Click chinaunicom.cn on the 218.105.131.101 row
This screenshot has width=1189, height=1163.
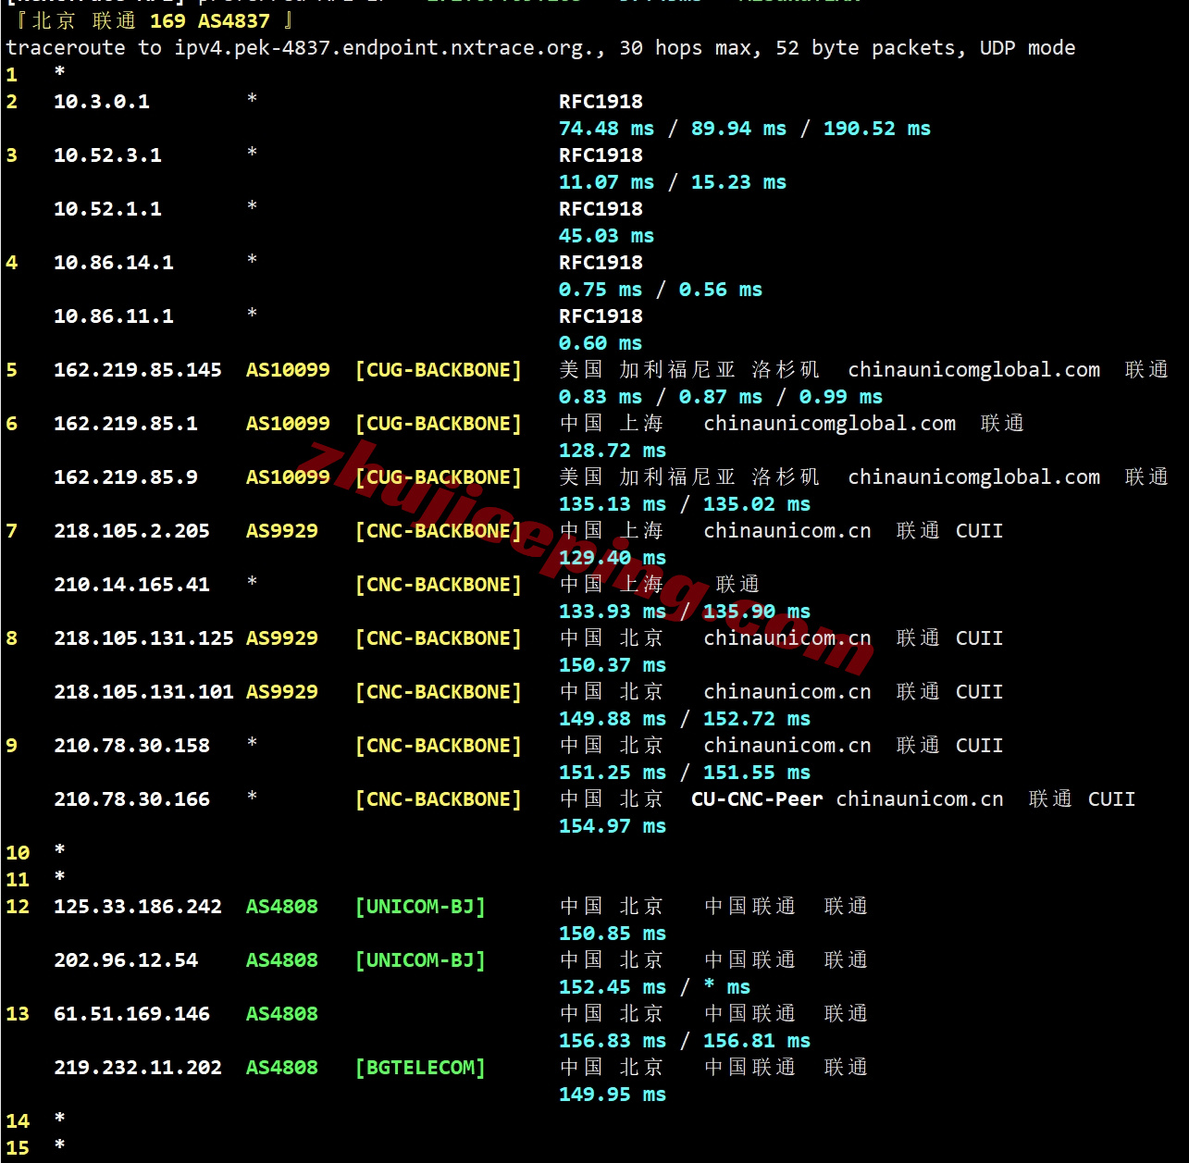(787, 692)
